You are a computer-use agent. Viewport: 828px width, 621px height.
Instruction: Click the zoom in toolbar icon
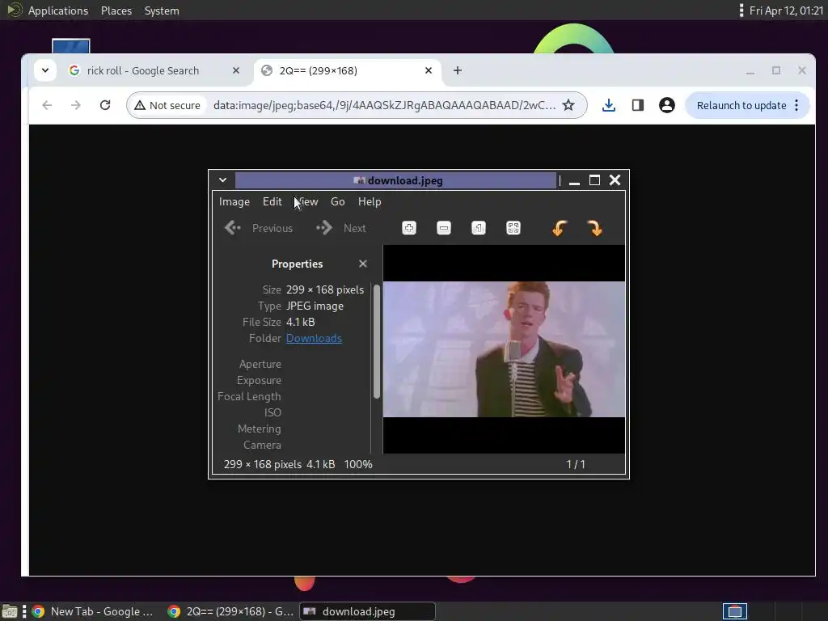click(408, 228)
